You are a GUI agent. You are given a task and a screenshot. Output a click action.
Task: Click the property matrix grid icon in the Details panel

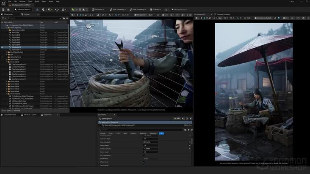(x=185, y=130)
